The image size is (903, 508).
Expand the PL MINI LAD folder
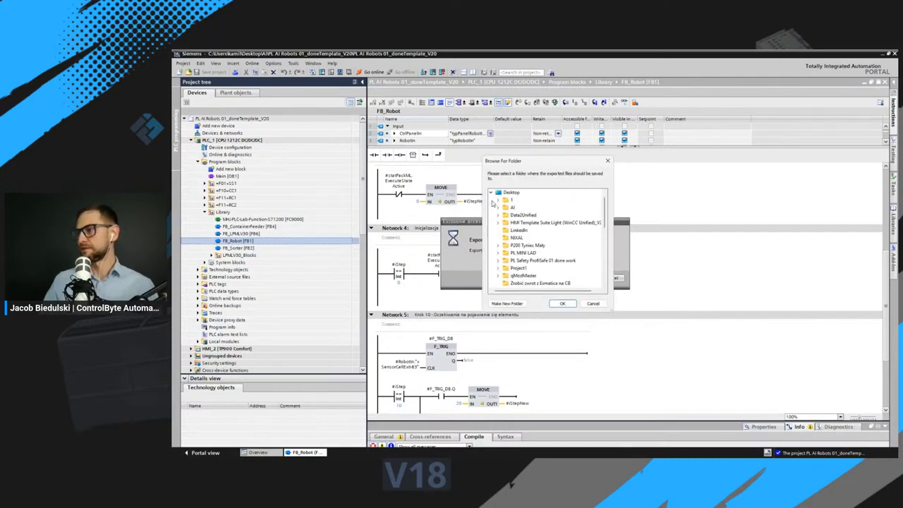point(498,253)
